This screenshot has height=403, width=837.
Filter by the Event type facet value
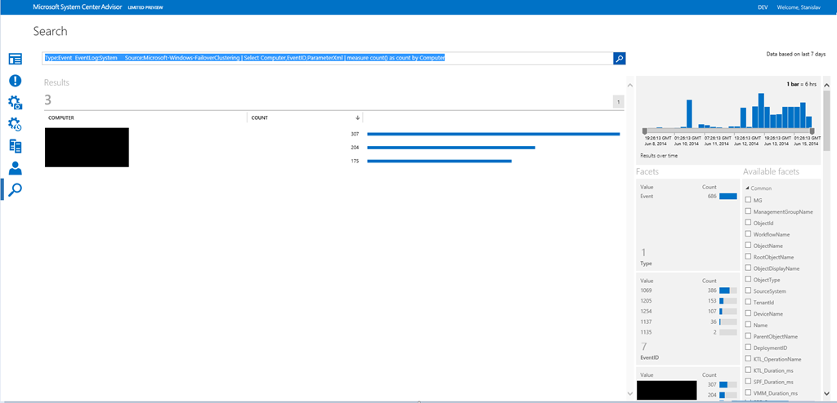(x=647, y=197)
